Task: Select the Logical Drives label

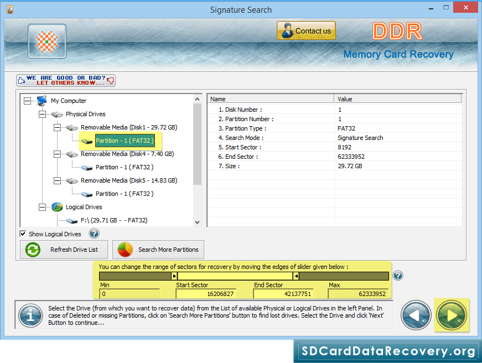Action: click(x=84, y=207)
